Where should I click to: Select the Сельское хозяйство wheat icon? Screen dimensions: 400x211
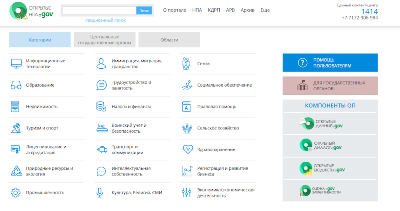tap(187, 128)
